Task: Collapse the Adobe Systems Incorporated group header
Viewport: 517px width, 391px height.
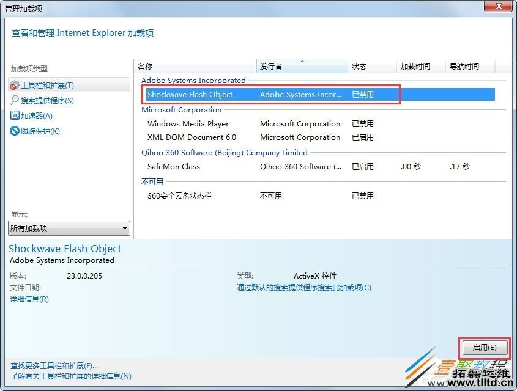Action: [x=193, y=80]
